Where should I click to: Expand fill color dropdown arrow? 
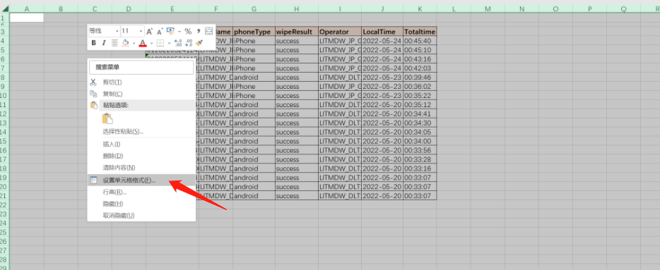(134, 43)
